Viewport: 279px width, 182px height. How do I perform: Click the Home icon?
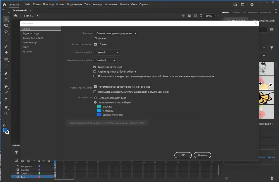pyautogui.click(x=4, y=4)
